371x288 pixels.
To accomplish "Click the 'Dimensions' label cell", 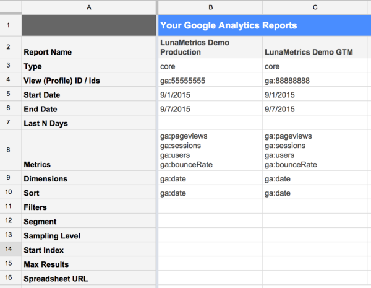I will tap(88, 178).
